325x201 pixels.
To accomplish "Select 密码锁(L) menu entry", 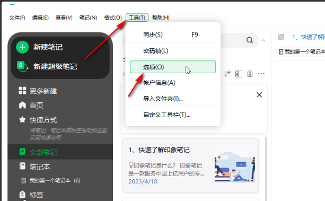I will coord(173,51).
